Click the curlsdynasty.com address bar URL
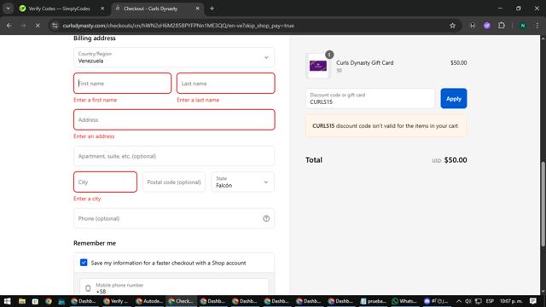The image size is (546, 307). [x=178, y=26]
